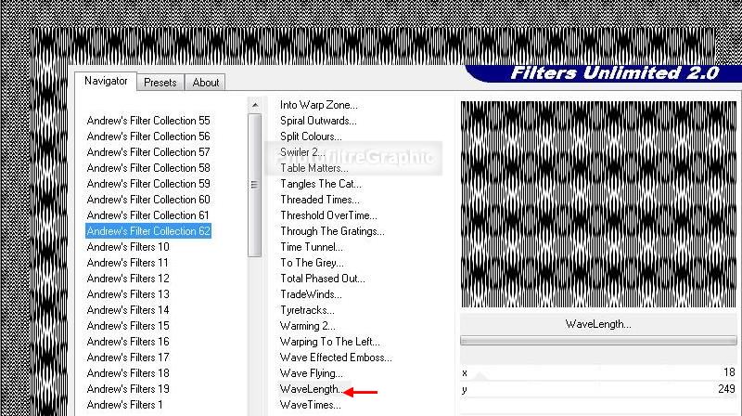The height and width of the screenshot is (416, 742).
Task: Choose the WaveTimes... filter
Action: (x=311, y=405)
